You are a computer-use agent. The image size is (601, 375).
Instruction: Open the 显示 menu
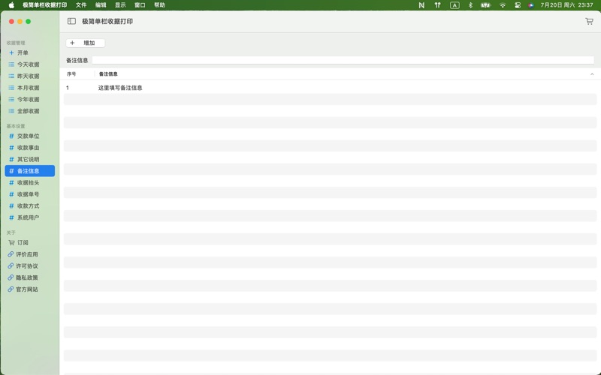[120, 5]
